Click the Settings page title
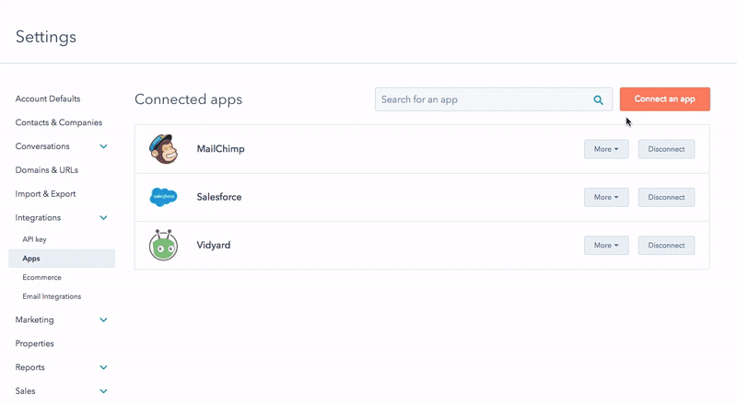 (45, 37)
